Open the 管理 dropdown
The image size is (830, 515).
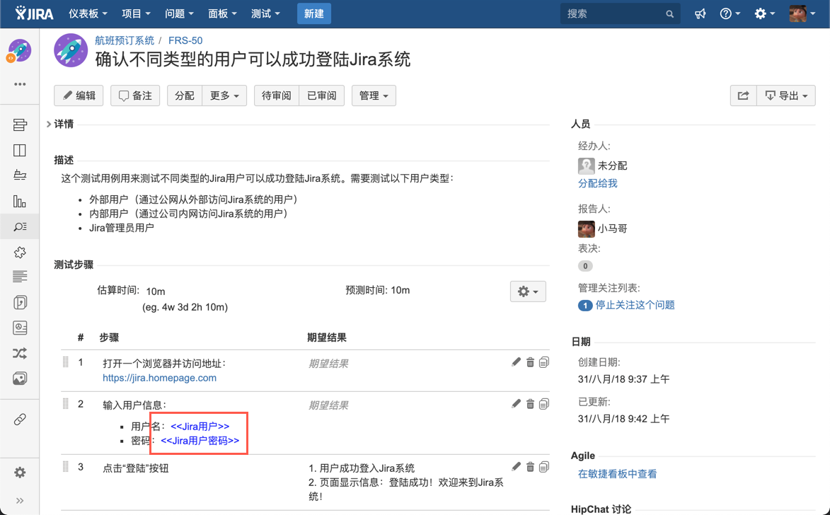coord(374,96)
